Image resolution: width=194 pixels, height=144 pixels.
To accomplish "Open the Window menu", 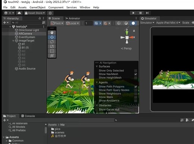I will [x=85, y=7].
